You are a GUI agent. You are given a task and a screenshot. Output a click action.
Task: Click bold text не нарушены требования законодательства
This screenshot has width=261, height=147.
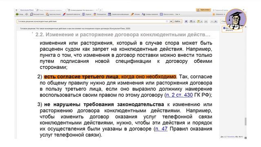(104, 105)
